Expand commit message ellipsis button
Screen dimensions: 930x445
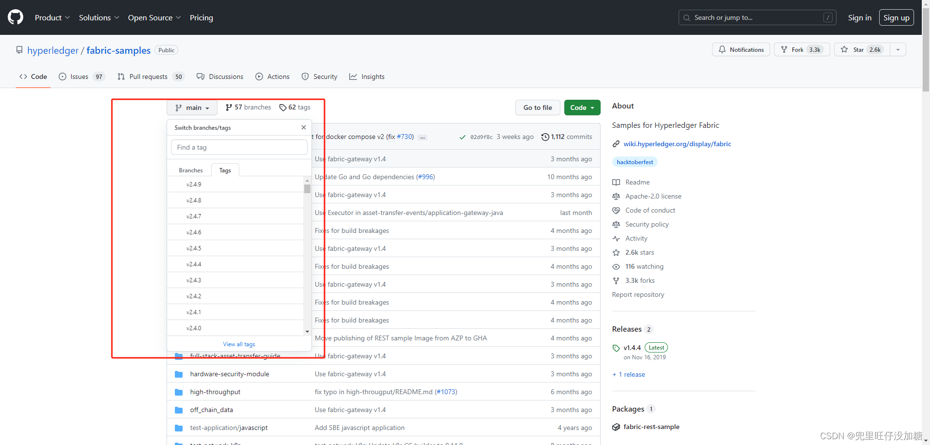coord(422,138)
